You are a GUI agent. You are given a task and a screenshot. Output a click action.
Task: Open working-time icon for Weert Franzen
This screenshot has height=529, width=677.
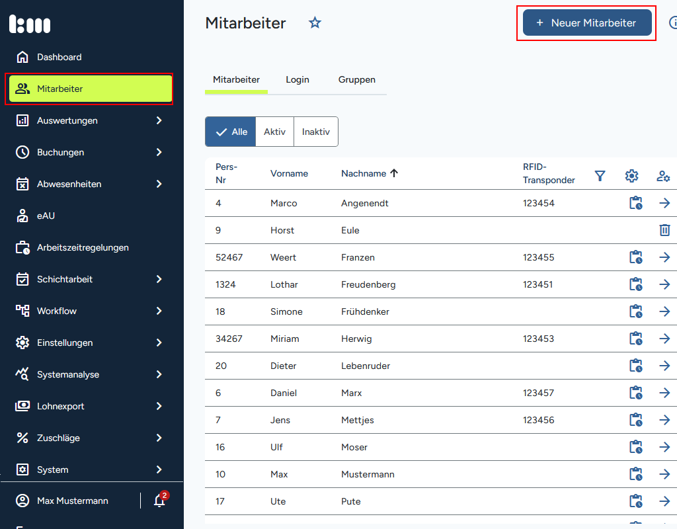[635, 257]
